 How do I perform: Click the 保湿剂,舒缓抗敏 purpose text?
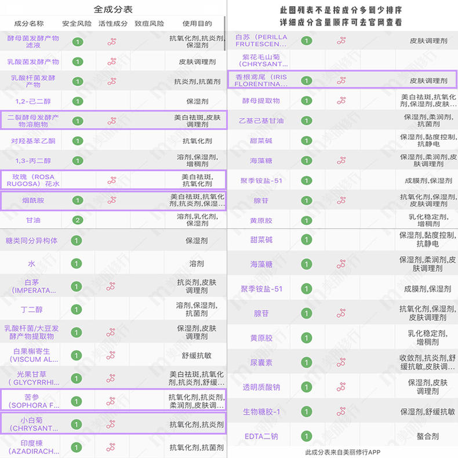428,412
